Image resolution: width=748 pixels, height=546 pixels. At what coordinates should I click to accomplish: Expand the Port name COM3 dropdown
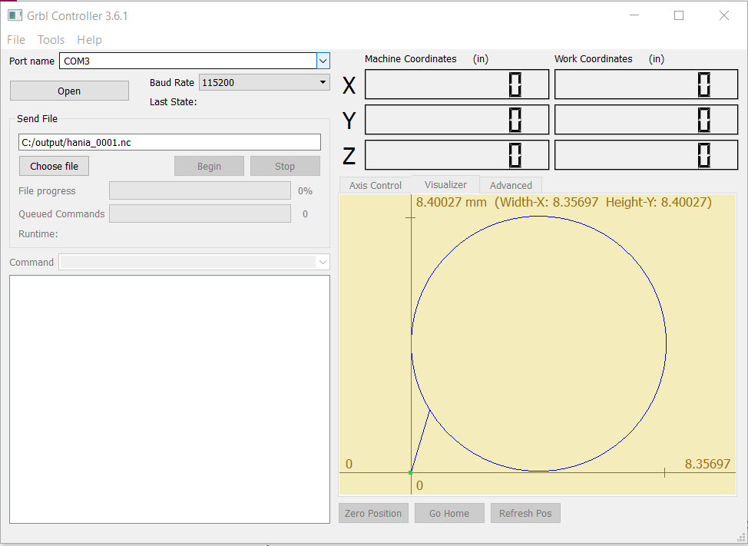[323, 61]
